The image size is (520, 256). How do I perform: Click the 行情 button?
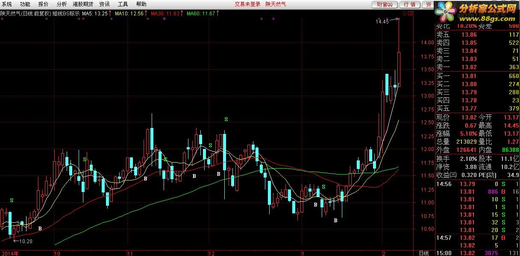409,4
